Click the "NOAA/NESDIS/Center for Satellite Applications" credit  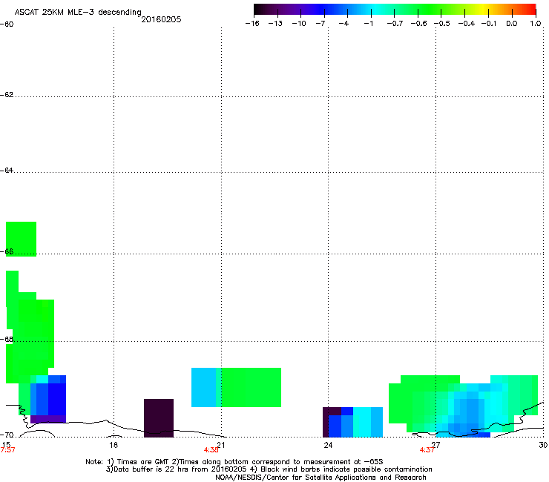click(x=320, y=478)
